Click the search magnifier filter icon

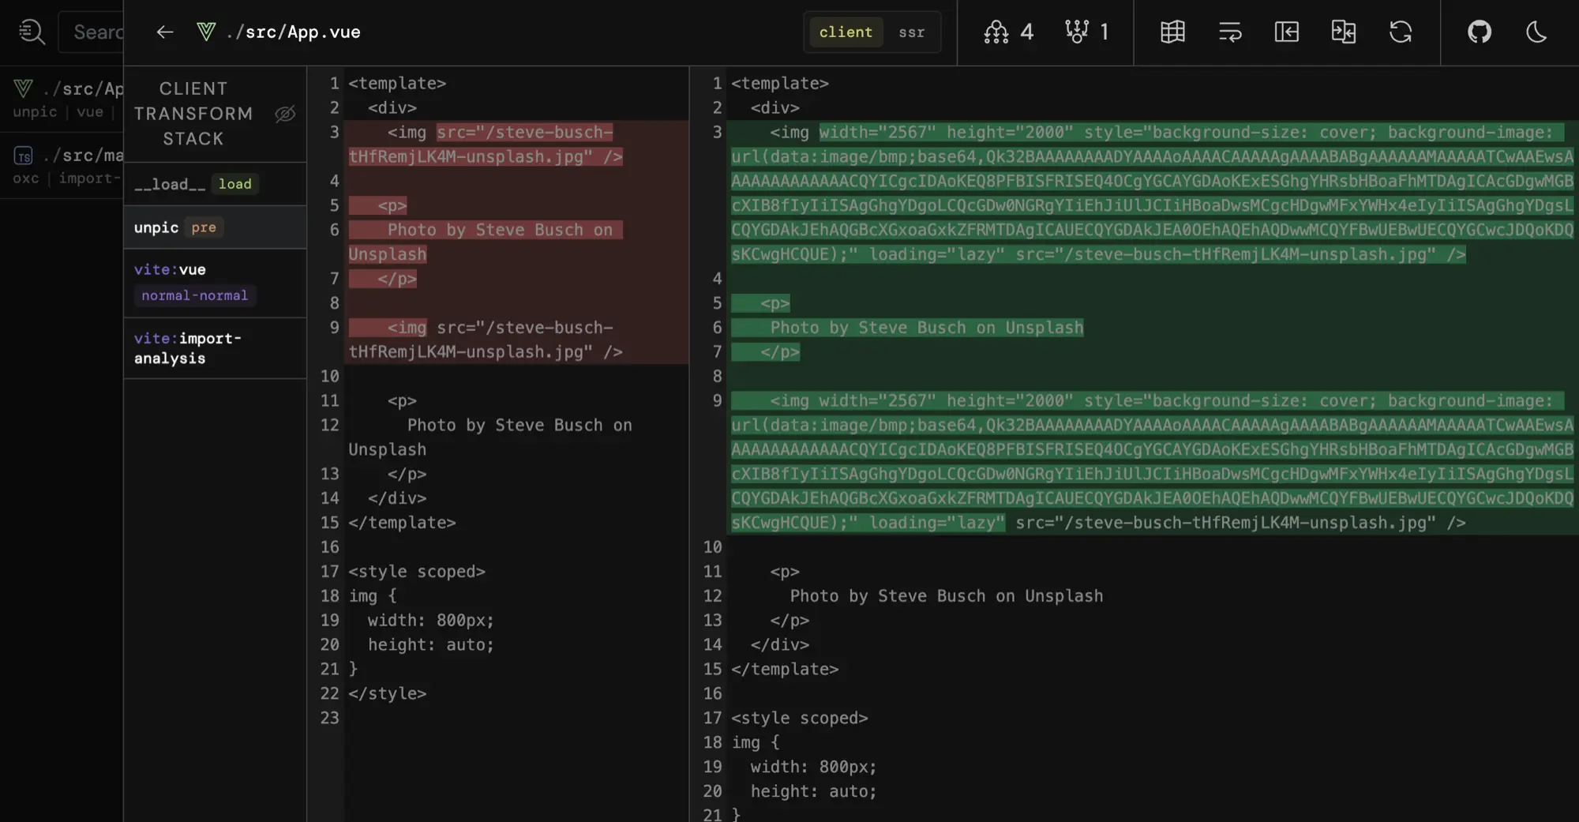31,32
